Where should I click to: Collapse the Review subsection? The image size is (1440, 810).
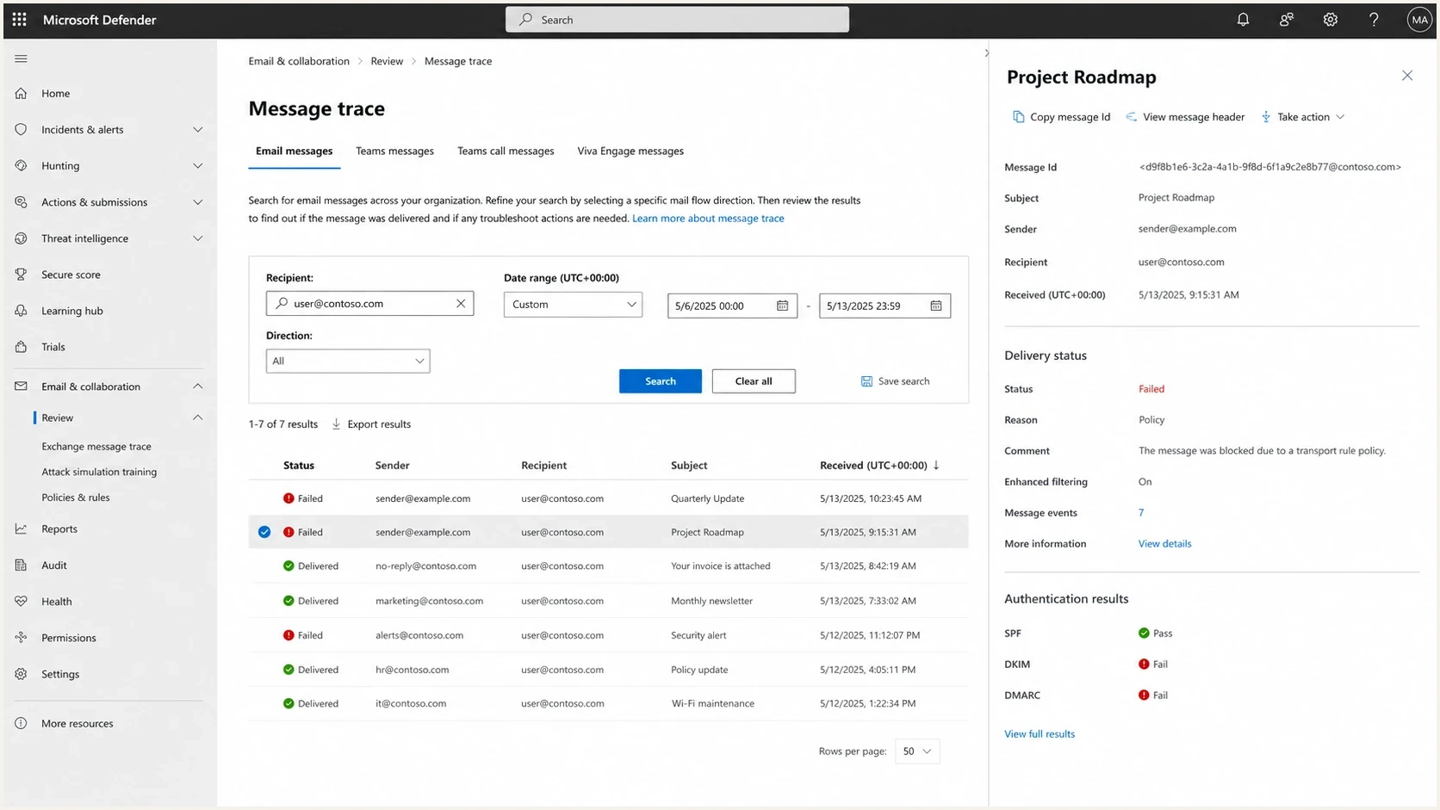click(x=197, y=417)
